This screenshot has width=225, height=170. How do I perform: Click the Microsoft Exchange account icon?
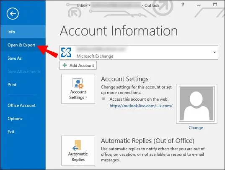click(x=66, y=52)
